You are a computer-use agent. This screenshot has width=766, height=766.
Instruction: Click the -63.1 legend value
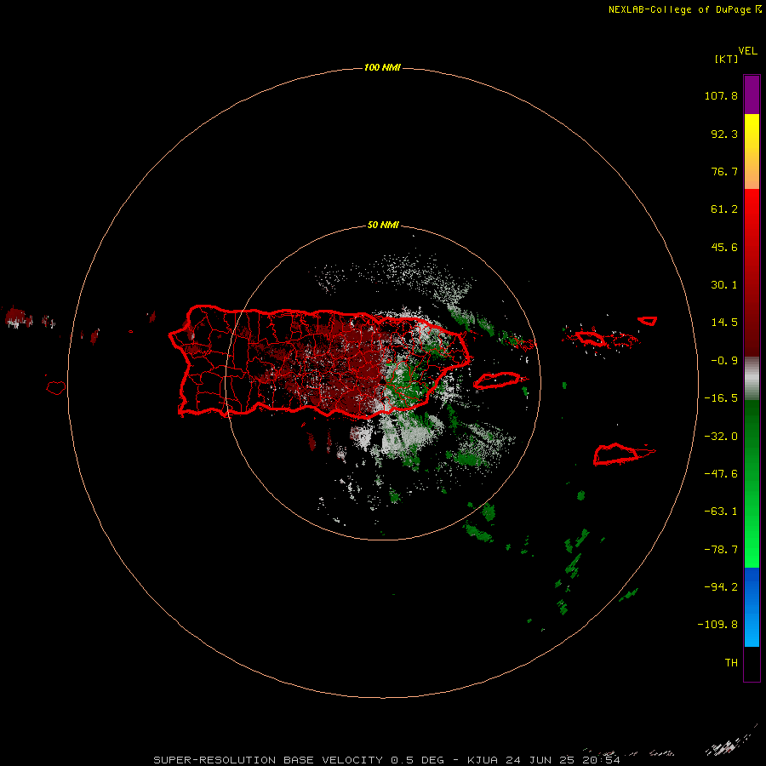pyautogui.click(x=721, y=512)
